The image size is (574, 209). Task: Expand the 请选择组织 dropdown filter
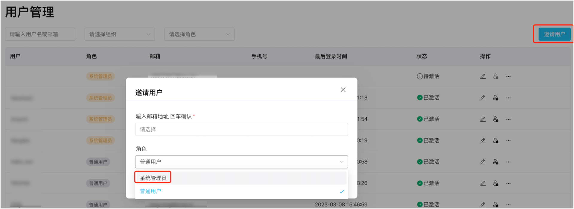tap(120, 34)
